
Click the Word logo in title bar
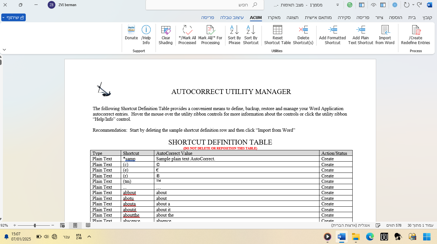[429, 5]
